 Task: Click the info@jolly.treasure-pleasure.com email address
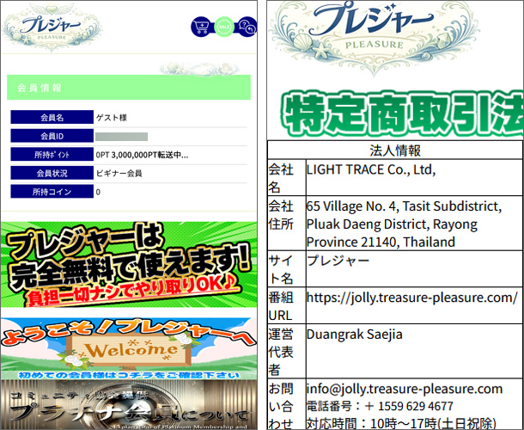point(404,389)
